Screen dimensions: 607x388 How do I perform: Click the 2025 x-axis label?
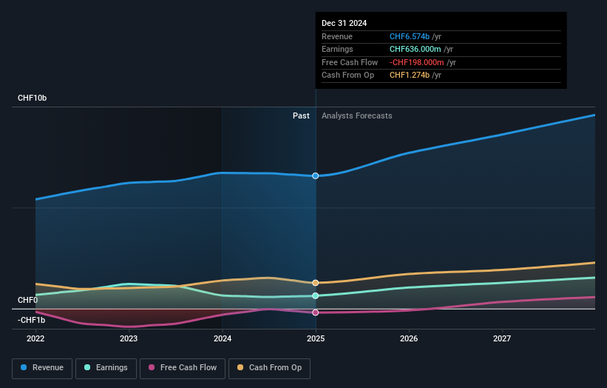[x=316, y=338]
